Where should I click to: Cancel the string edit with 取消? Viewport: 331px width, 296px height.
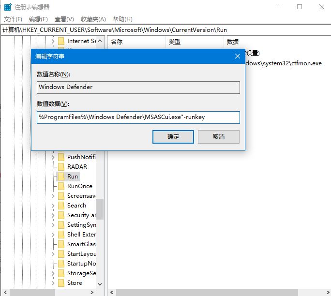[218, 137]
